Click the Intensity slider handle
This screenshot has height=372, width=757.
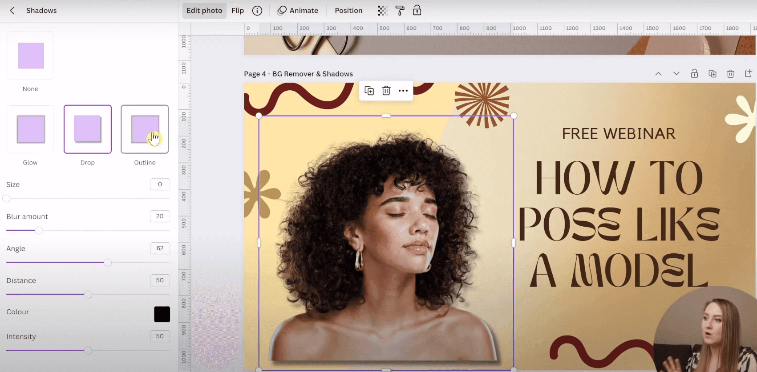[x=88, y=350]
